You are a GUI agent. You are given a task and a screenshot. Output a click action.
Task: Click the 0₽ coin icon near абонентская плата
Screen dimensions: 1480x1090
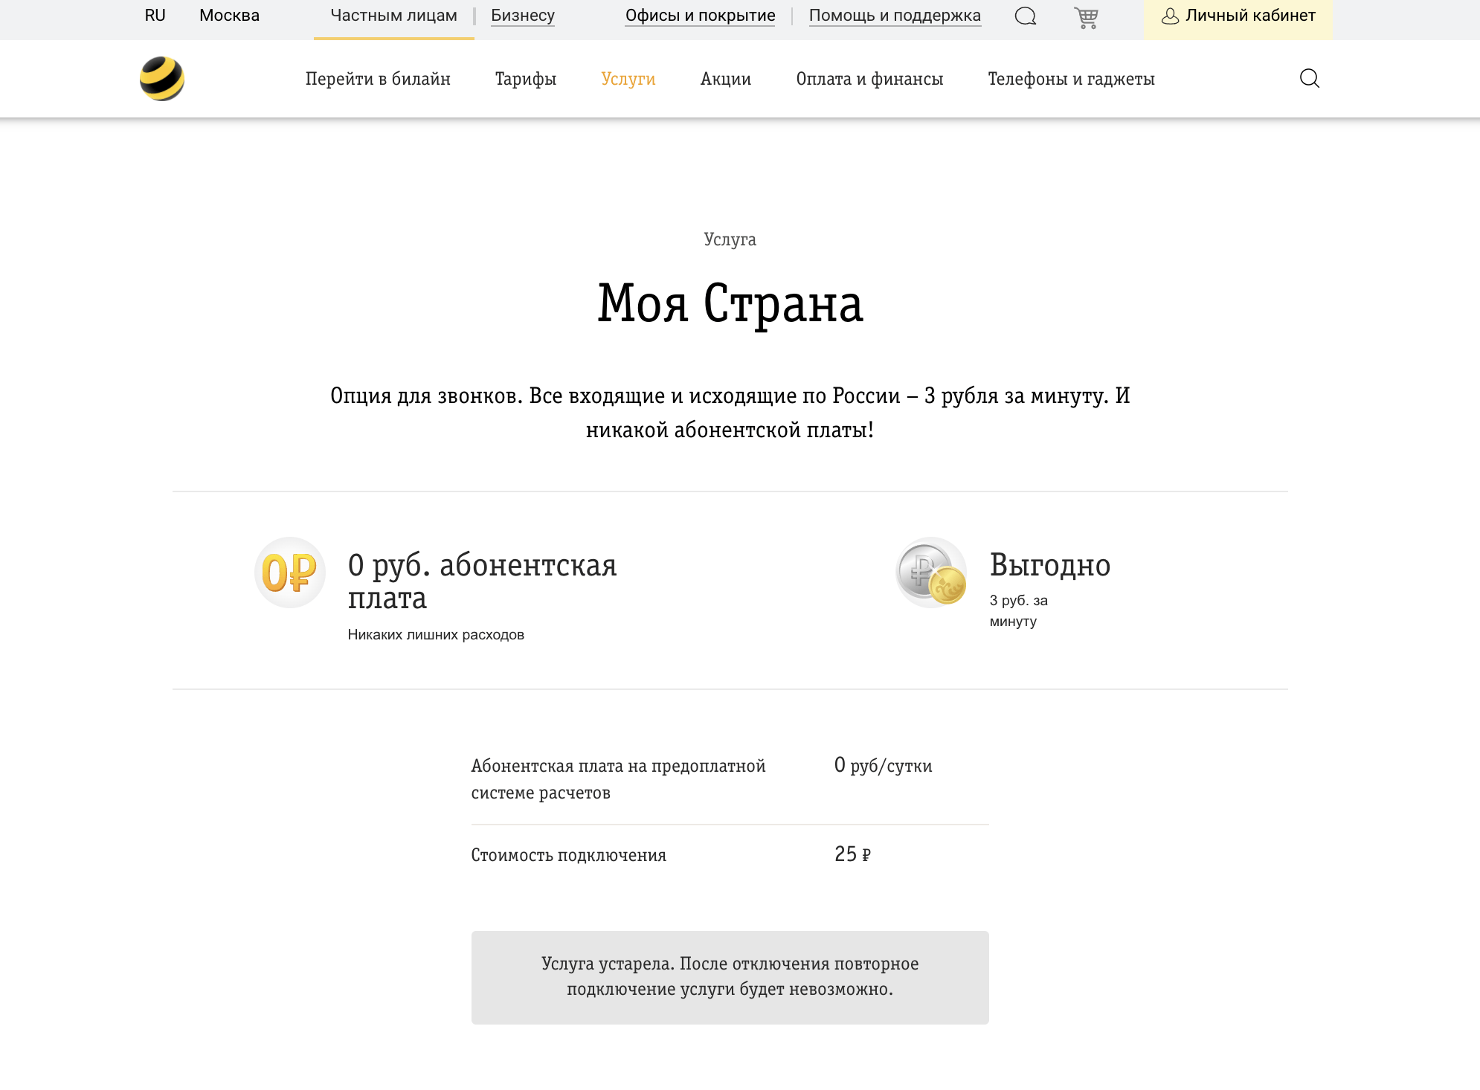point(289,573)
